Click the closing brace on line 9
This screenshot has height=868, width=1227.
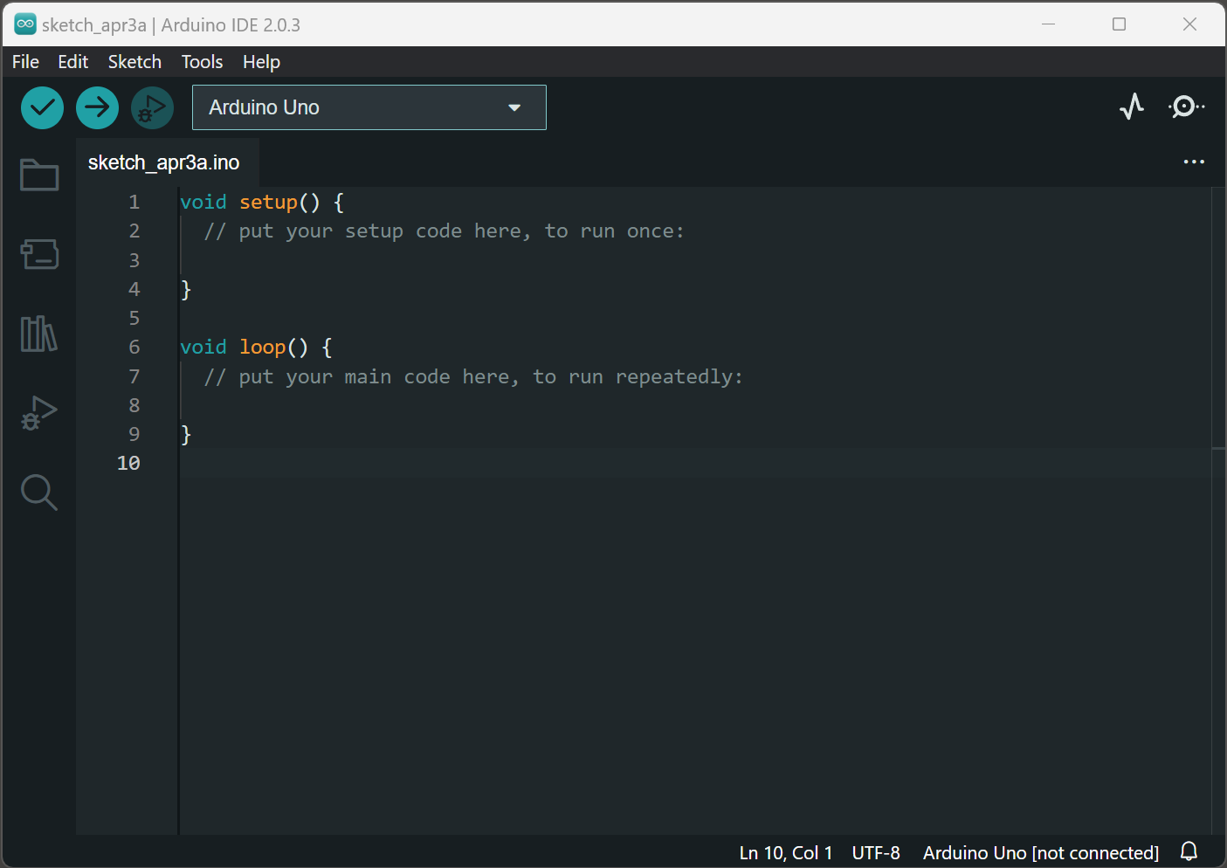click(x=185, y=435)
